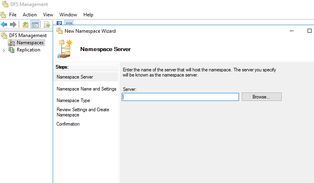Click the Export List toolbar icon
This screenshot has width=314, height=183.
click(47, 25)
